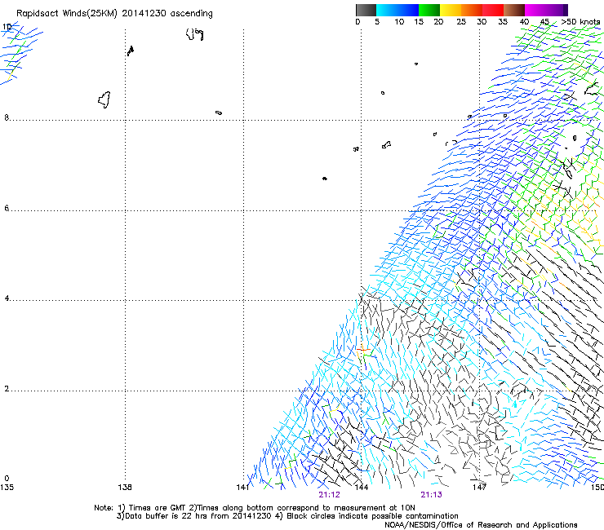Click the "141" longitude axis label
The height and width of the screenshot is (530, 604).
242,488
